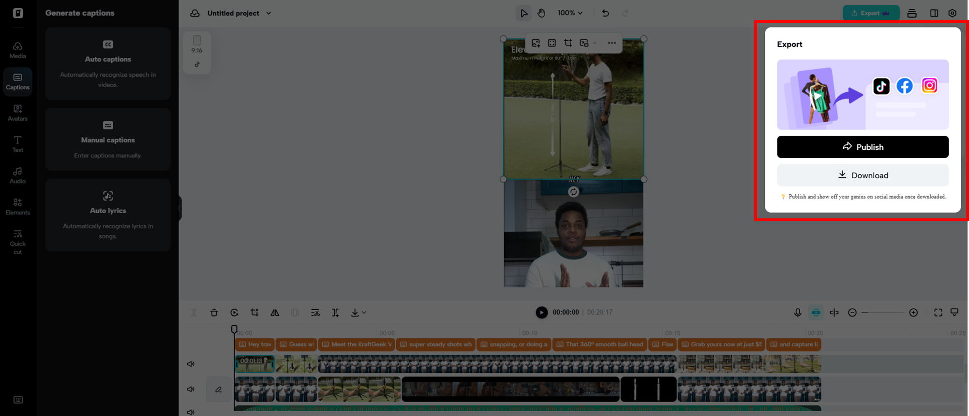Record a voiceover with the microphone icon
969x416 pixels.
pyautogui.click(x=798, y=313)
